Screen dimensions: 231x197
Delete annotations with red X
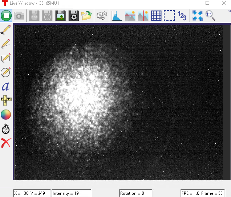6,143
